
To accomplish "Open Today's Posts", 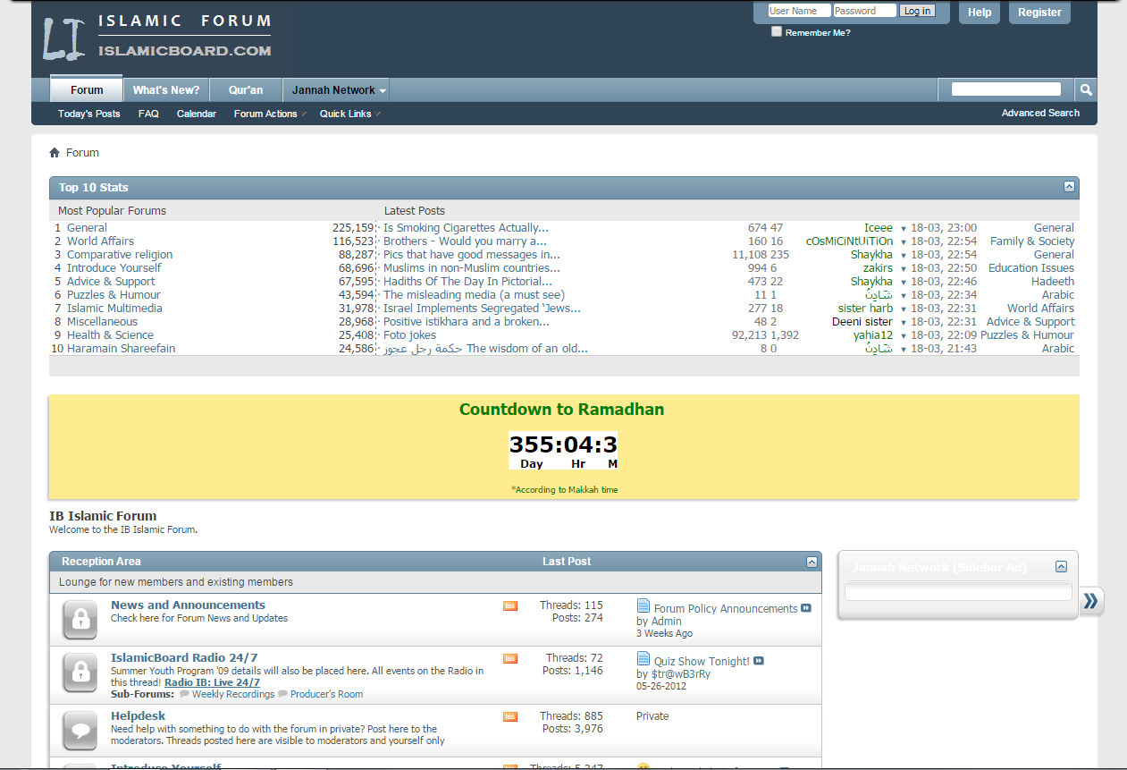I will (x=89, y=114).
